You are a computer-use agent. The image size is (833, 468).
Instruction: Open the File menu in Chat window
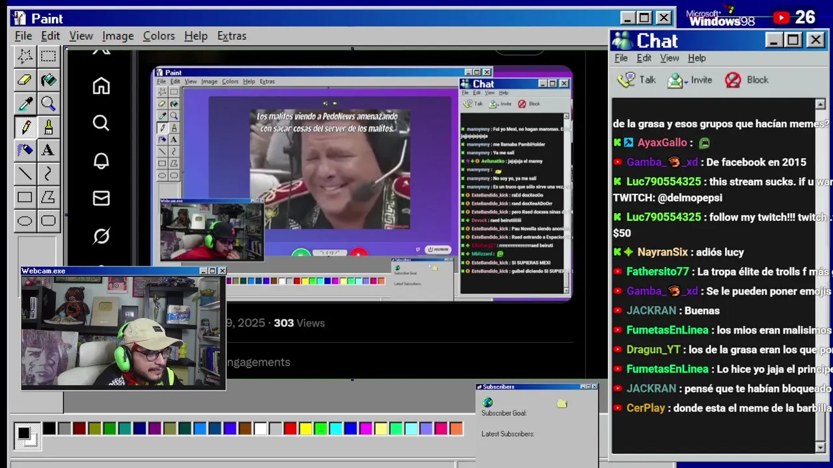click(x=621, y=58)
